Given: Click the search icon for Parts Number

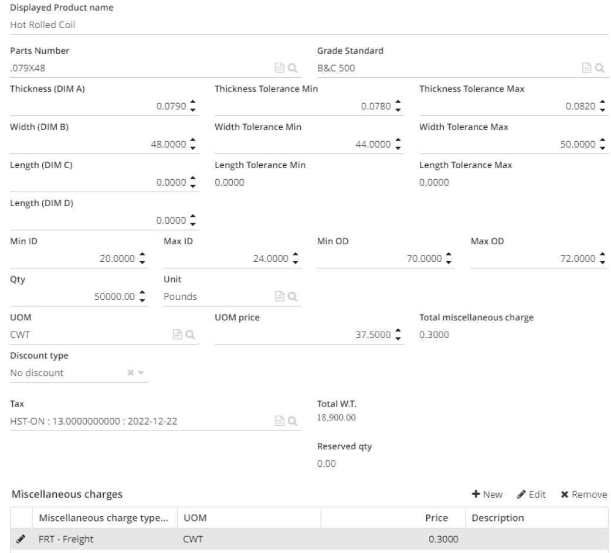Looking at the screenshot, I should (291, 68).
